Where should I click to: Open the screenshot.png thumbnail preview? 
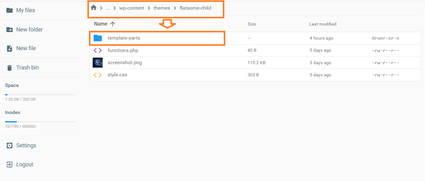pyautogui.click(x=98, y=63)
